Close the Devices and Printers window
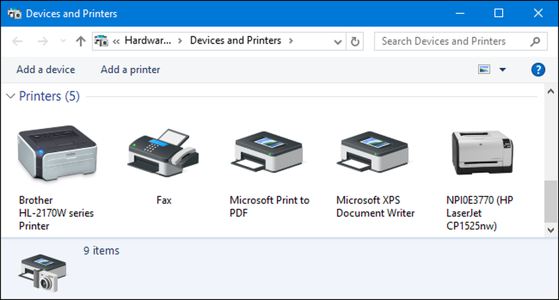 (538, 13)
